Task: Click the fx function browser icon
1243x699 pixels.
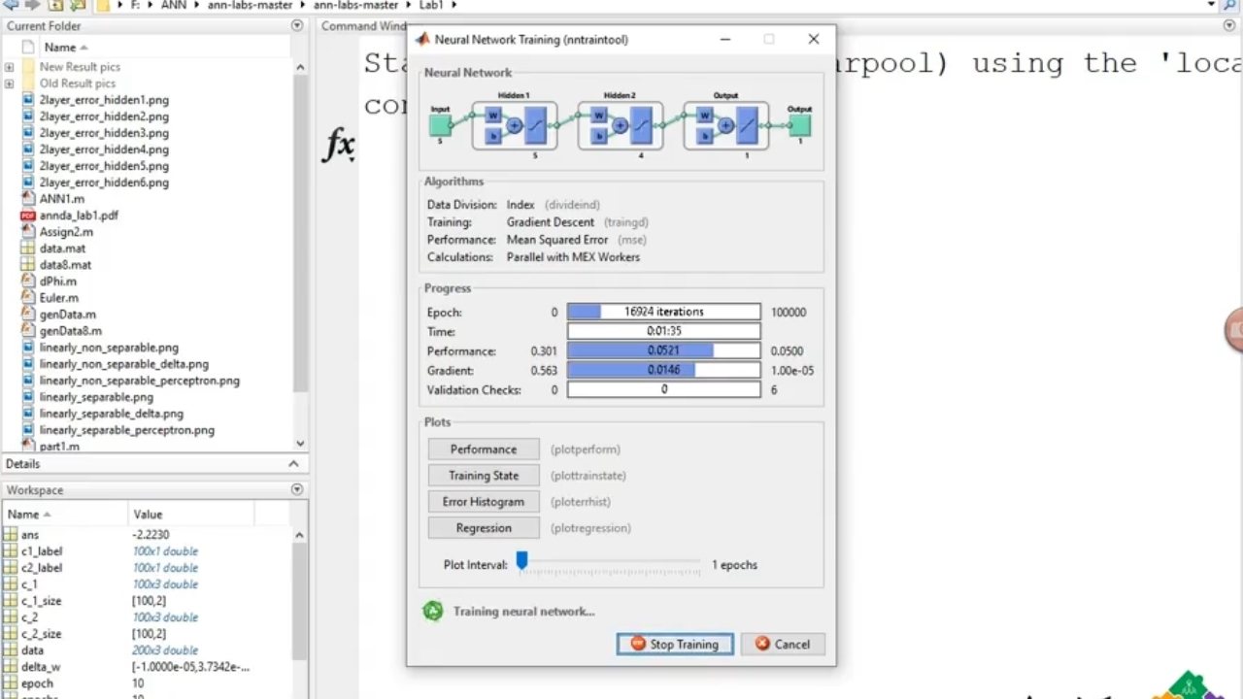Action: pos(339,146)
